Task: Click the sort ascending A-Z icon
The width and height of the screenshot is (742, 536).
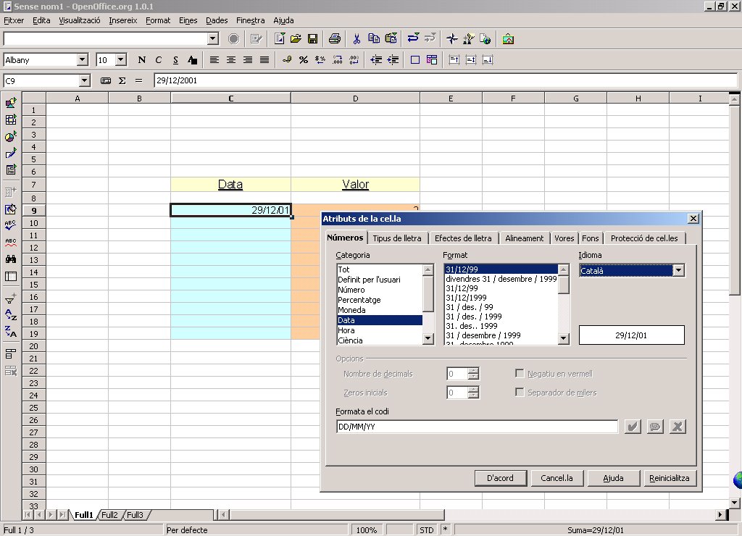Action: 11,314
